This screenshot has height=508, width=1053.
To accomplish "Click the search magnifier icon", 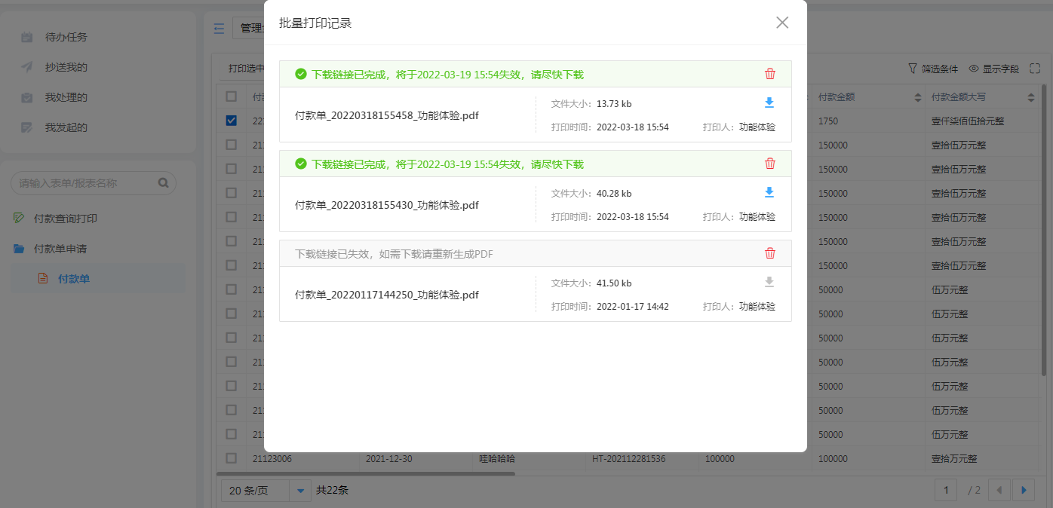I will click(163, 182).
